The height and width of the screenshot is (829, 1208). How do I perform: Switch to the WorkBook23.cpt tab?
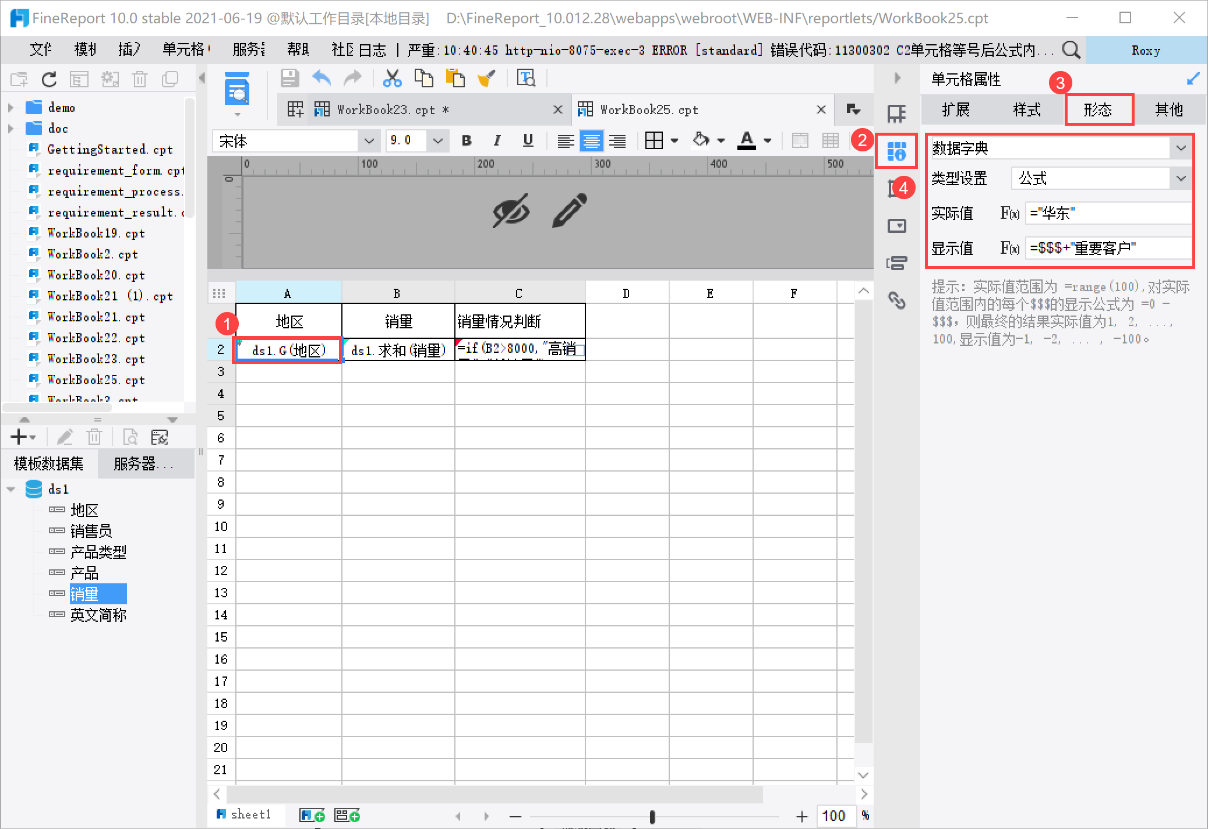click(386, 110)
